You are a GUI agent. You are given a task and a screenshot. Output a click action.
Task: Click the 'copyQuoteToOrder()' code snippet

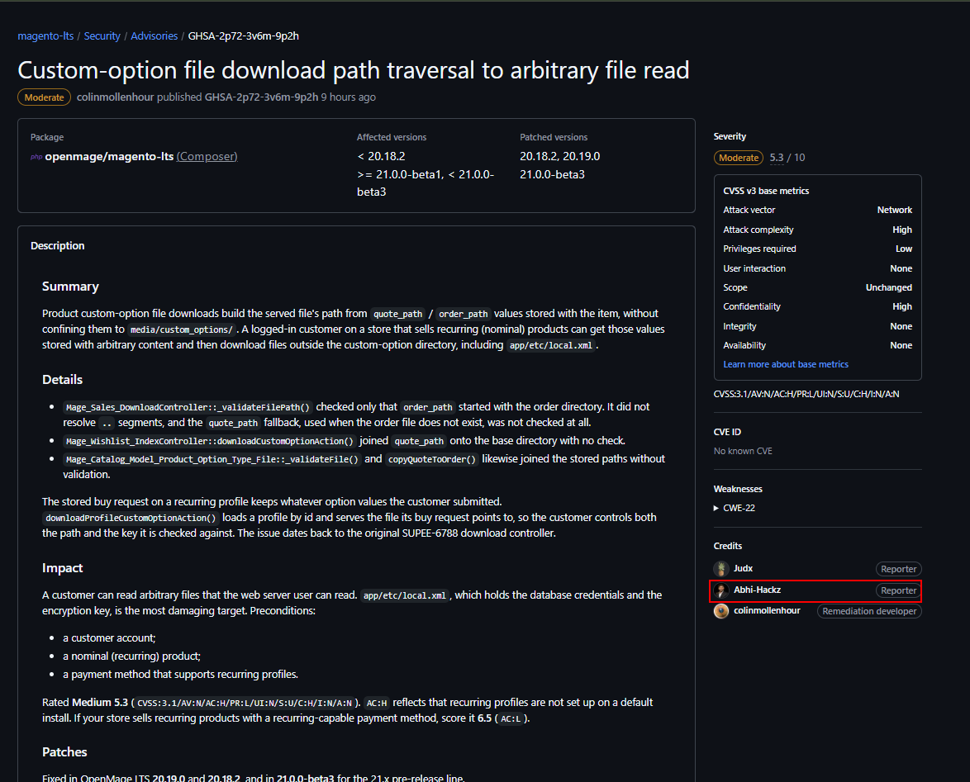[x=432, y=459]
